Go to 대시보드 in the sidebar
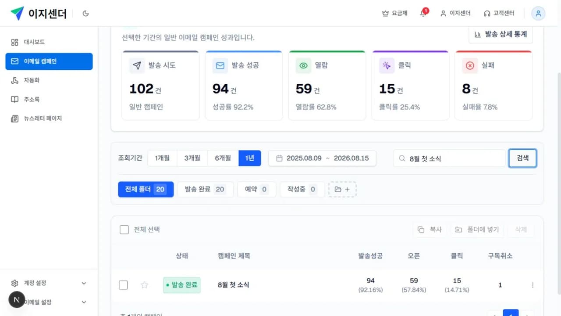This screenshot has height=316, width=561. pyautogui.click(x=49, y=42)
